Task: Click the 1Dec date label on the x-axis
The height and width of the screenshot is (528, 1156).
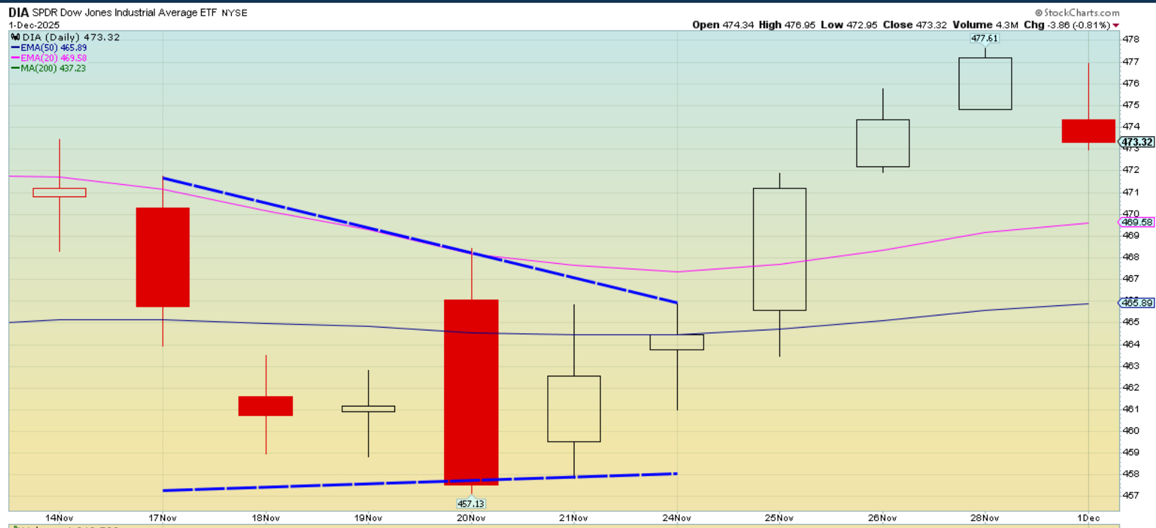Action: pyautogui.click(x=1088, y=517)
